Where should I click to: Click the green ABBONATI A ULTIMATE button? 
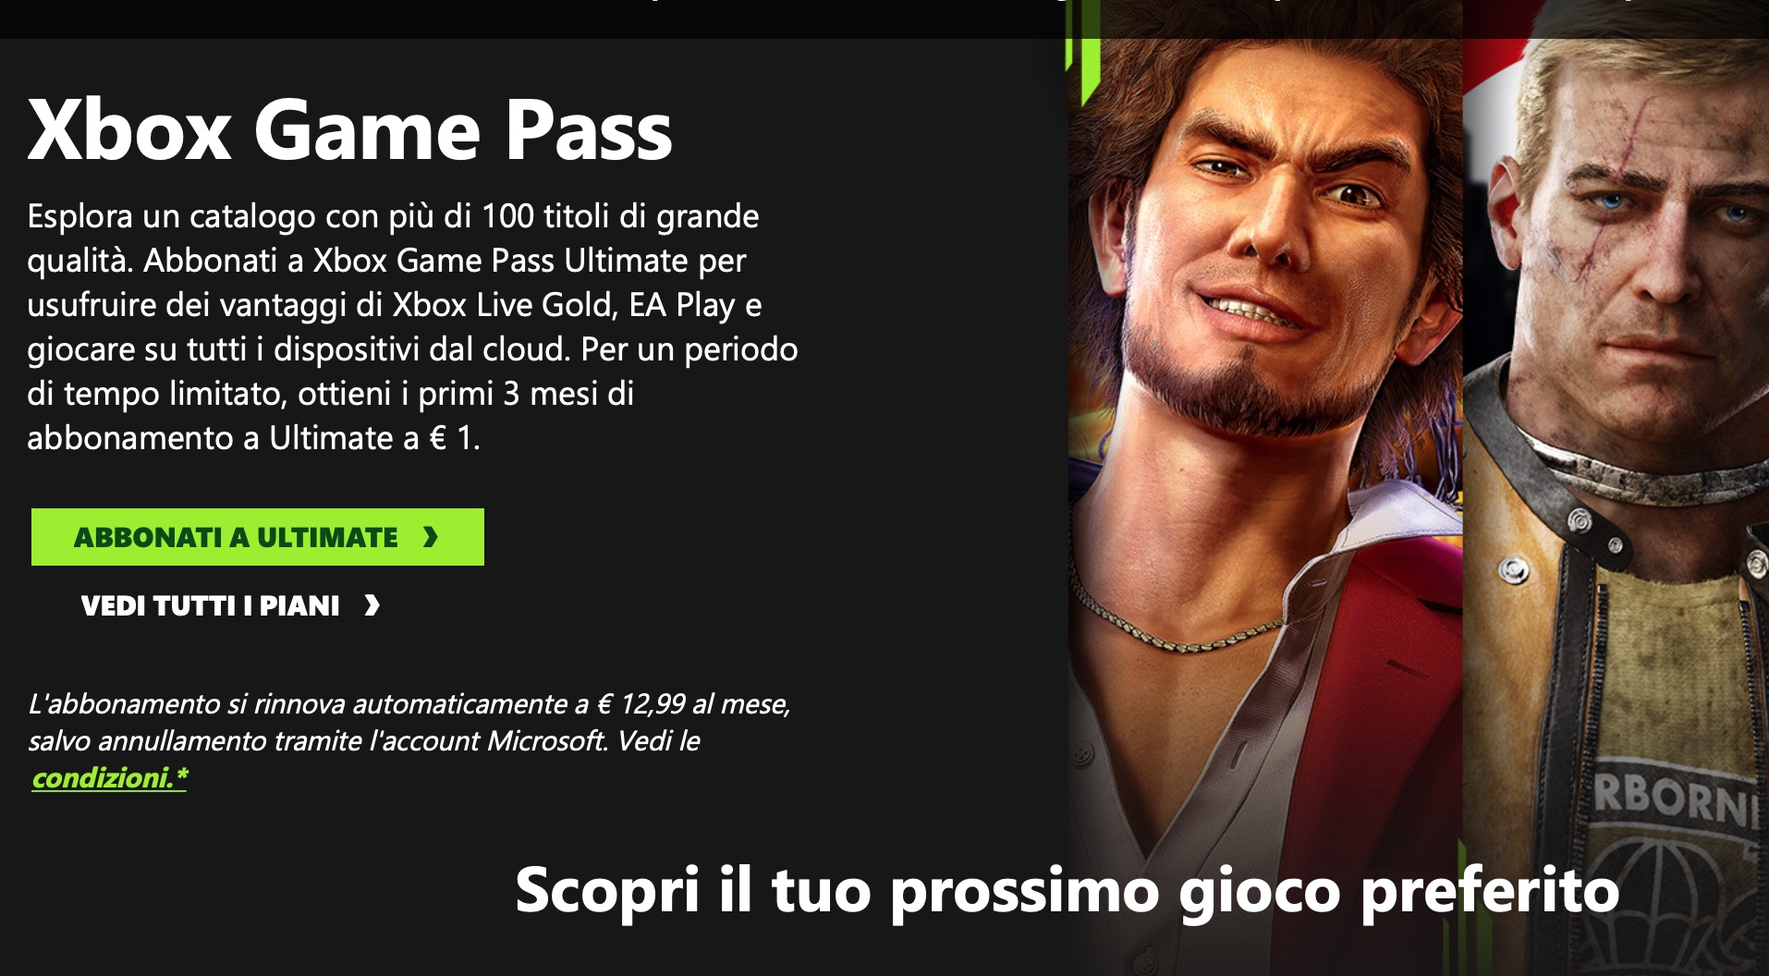coord(258,537)
